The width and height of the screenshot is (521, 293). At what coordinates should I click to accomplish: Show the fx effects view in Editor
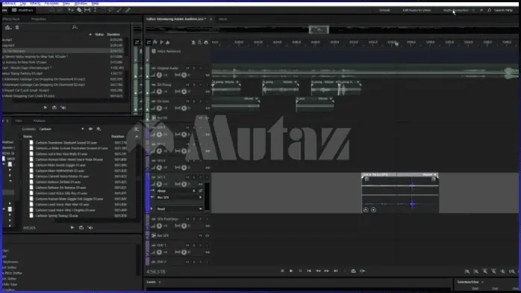point(155,43)
